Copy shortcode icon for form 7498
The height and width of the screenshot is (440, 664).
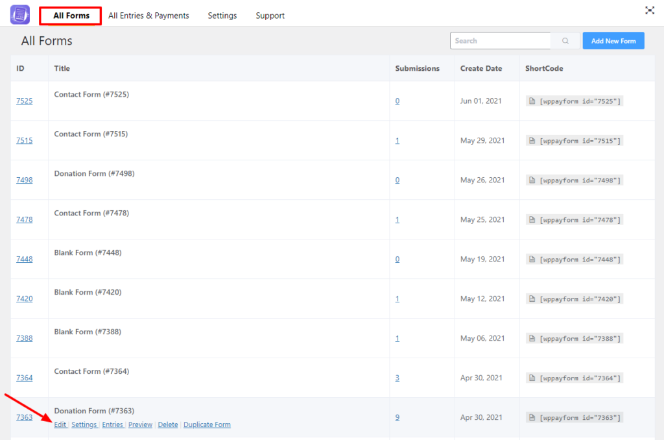532,180
